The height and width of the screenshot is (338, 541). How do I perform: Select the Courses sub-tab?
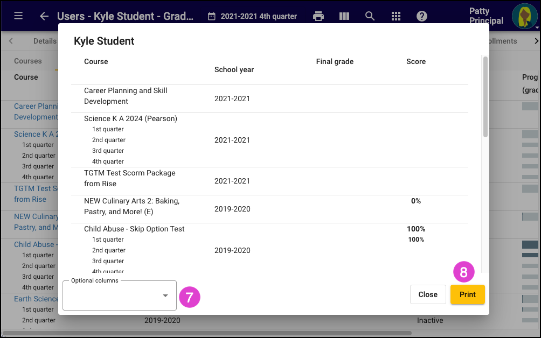click(x=27, y=61)
